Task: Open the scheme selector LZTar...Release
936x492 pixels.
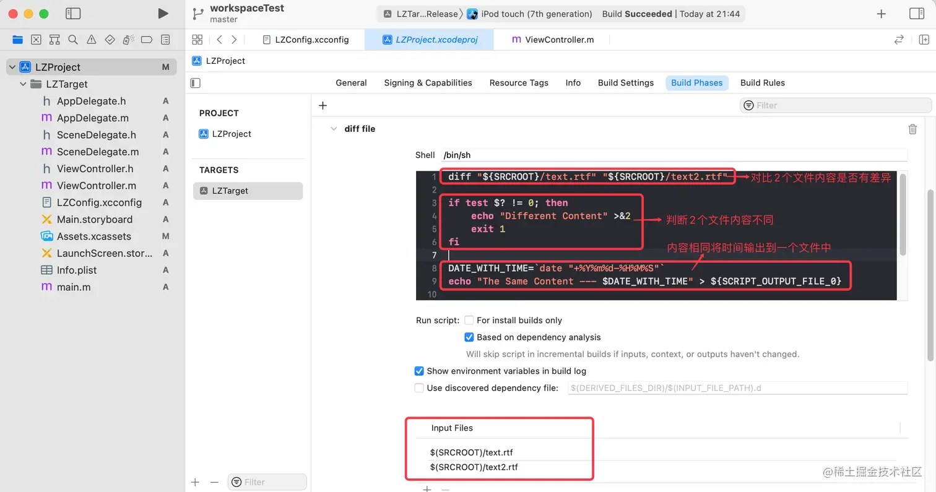Action: [421, 14]
